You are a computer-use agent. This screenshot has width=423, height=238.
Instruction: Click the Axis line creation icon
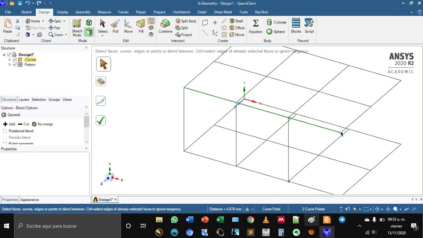point(205,33)
